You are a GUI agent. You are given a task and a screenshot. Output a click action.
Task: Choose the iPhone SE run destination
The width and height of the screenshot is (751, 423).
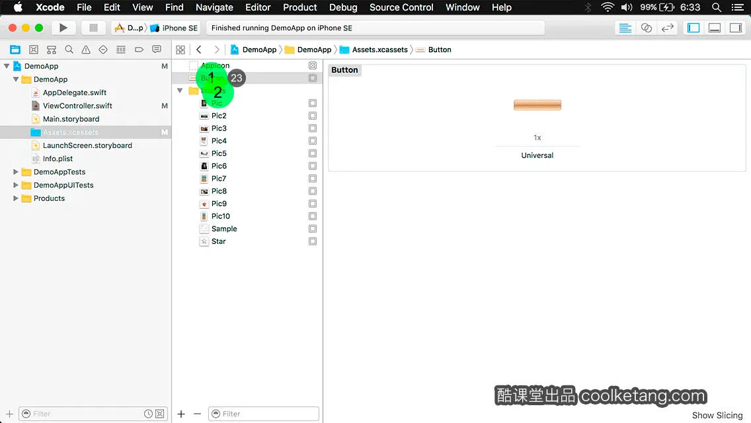174,28
